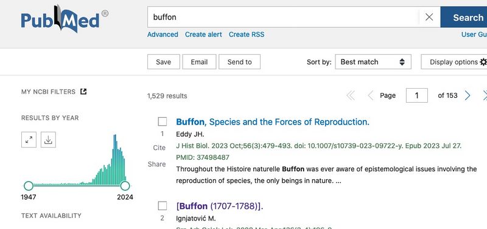Open Display options gear icon
The width and height of the screenshot is (487, 229).
pyautogui.click(x=483, y=62)
